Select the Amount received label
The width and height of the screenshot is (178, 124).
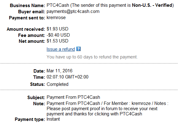(x=26, y=29)
